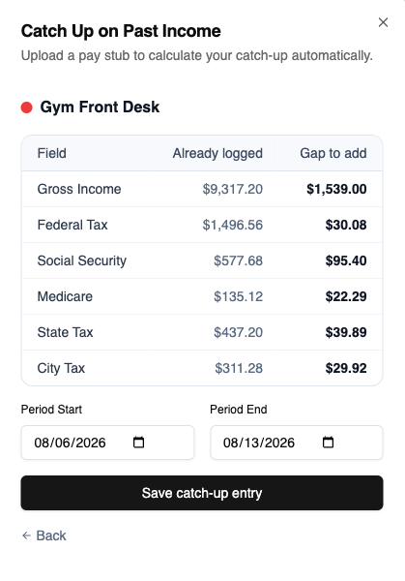405x581 pixels.
Task: Open Period Start calendar picker icon
Action: click(x=138, y=443)
